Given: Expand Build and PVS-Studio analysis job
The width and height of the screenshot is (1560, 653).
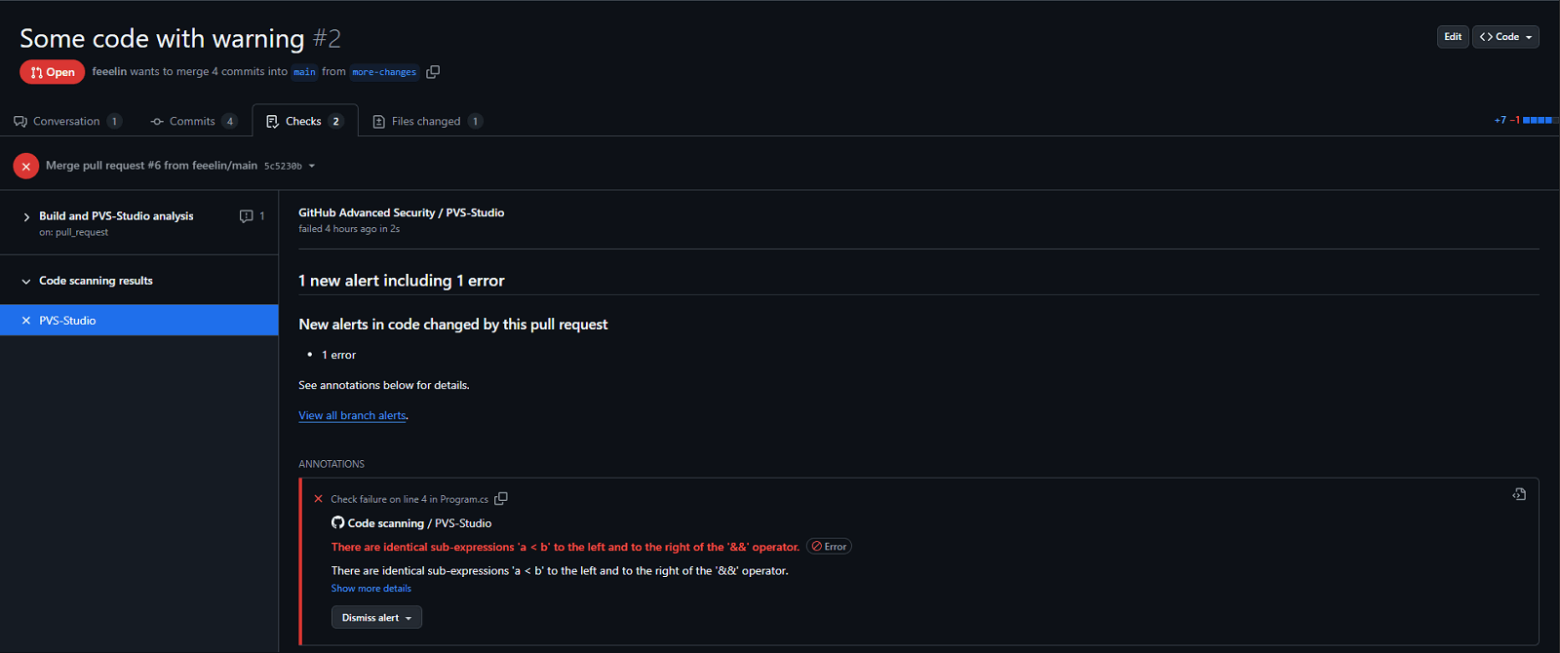Looking at the screenshot, I should pos(26,217).
